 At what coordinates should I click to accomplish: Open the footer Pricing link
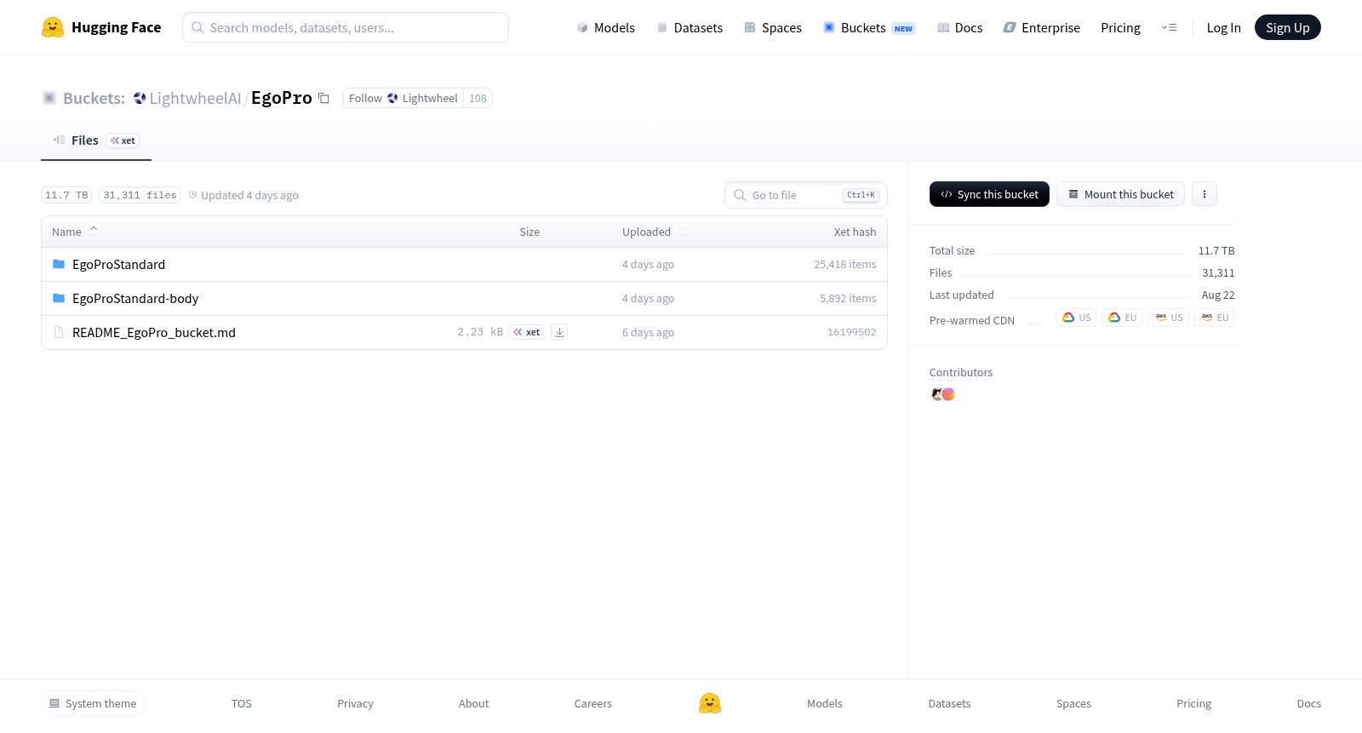coord(1193,703)
